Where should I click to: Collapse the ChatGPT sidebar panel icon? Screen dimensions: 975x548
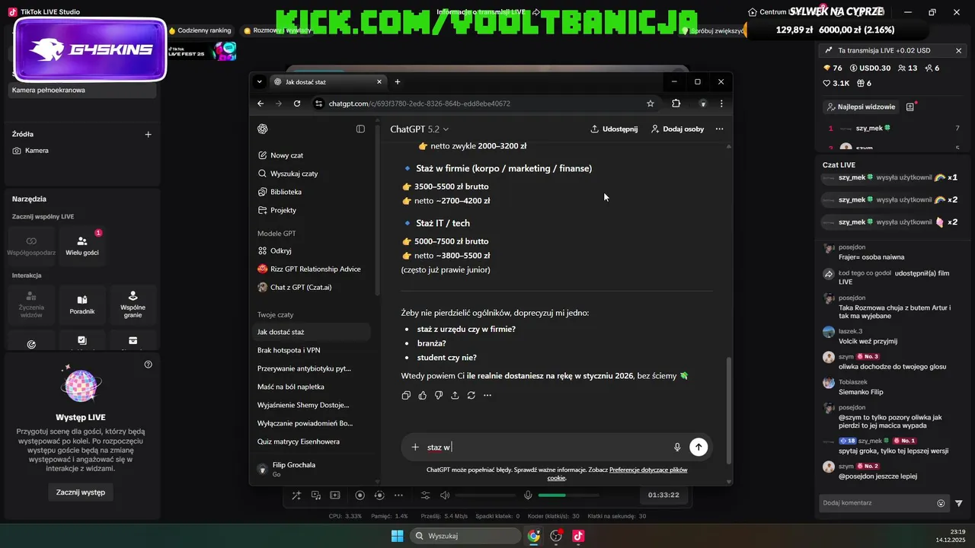360,129
